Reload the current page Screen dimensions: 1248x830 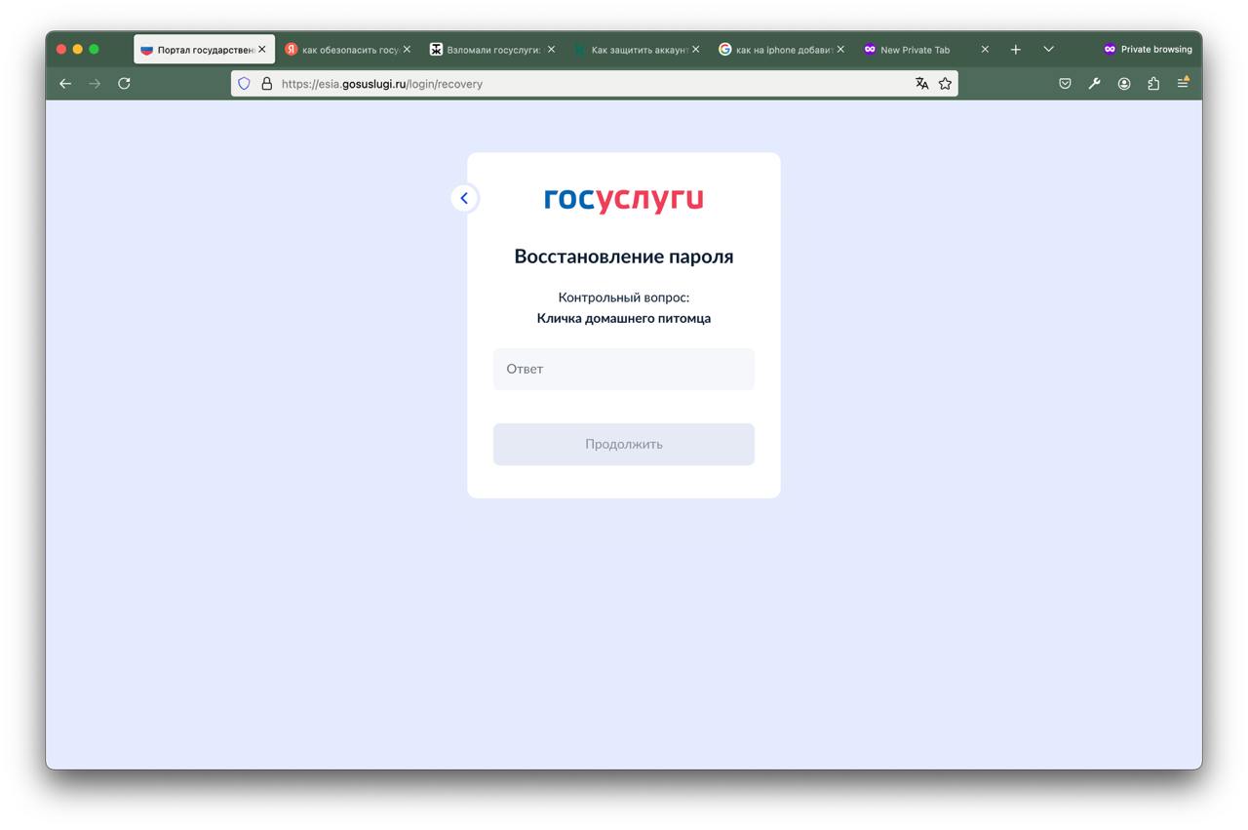coord(124,84)
